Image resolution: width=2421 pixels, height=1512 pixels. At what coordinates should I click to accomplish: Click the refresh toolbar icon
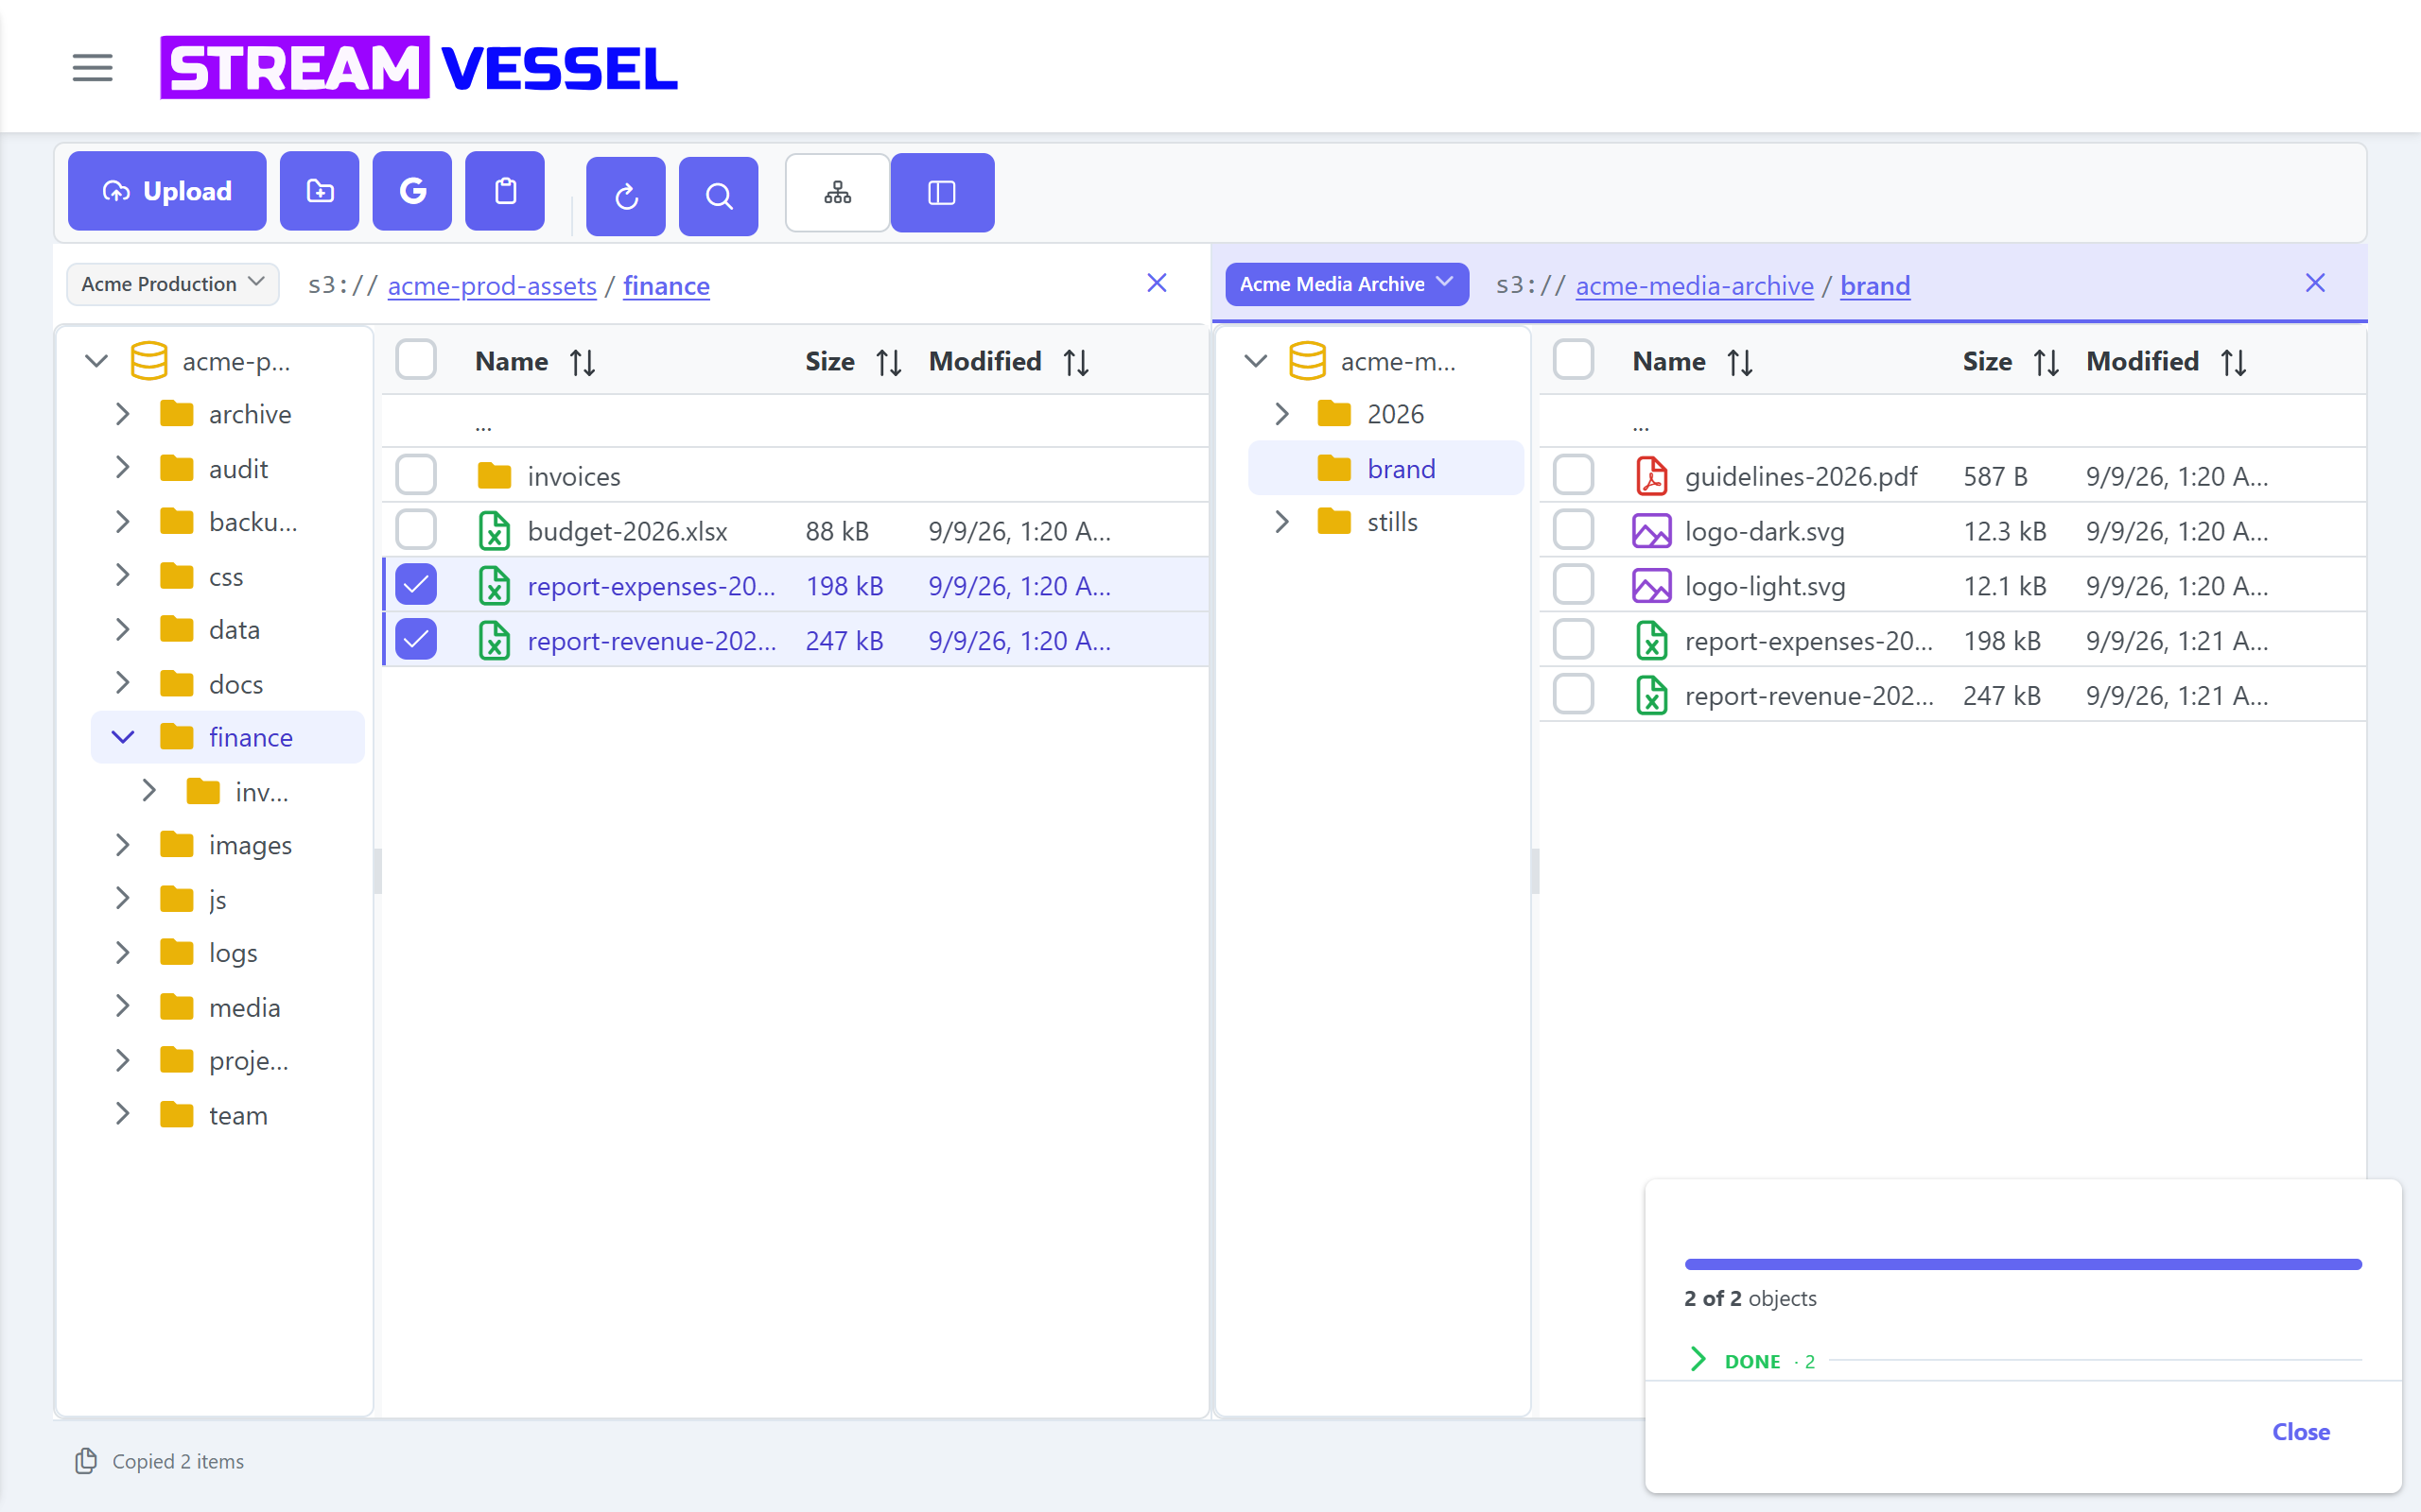coord(626,196)
